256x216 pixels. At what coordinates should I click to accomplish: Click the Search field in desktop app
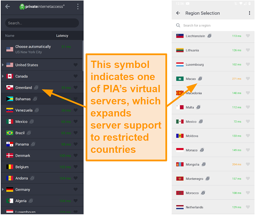coord(42,23)
